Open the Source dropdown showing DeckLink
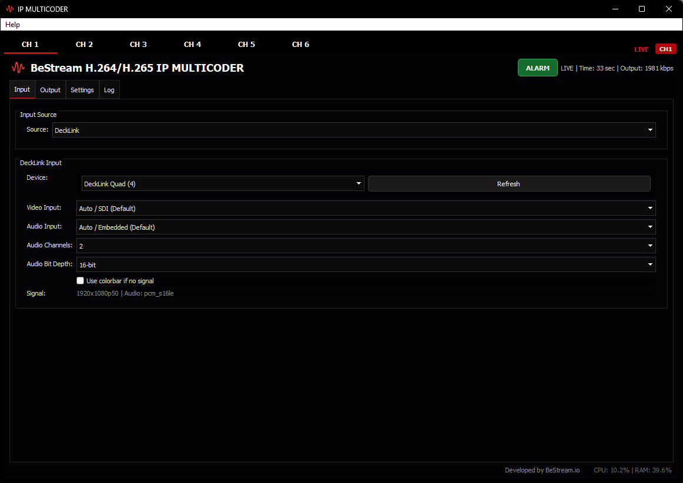The image size is (683, 483). click(354, 130)
